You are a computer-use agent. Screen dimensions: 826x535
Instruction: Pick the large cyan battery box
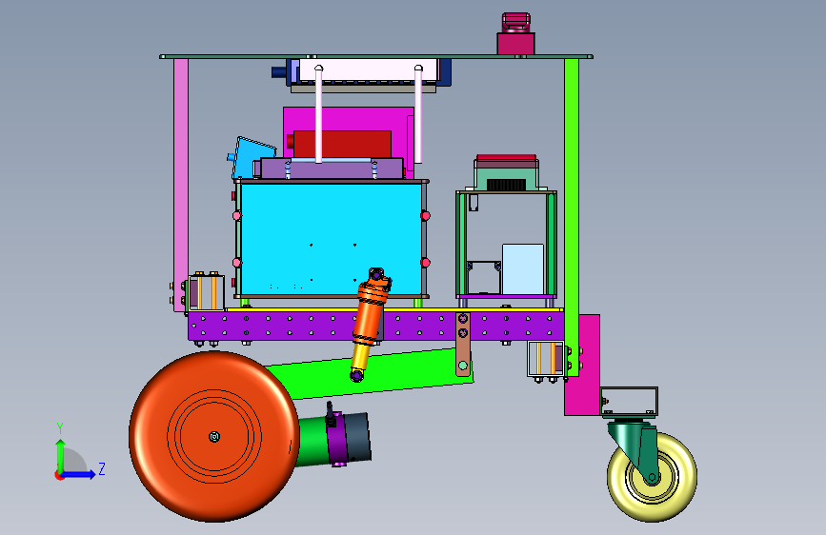click(331, 239)
